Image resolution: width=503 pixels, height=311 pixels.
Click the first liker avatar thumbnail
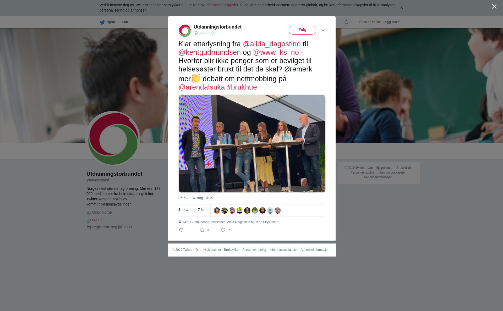217,210
